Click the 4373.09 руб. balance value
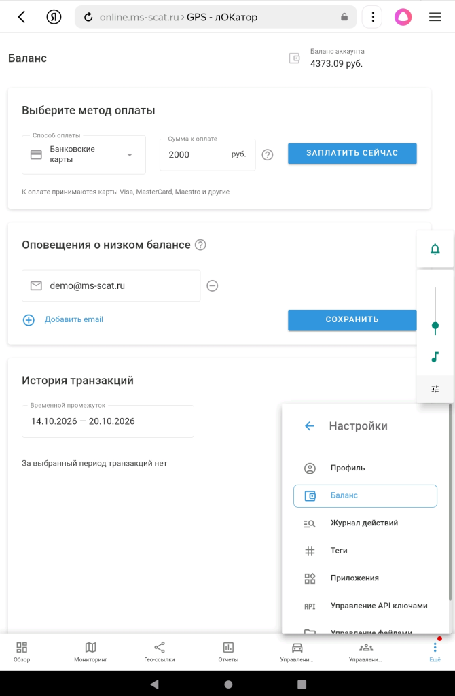455x696 pixels. pos(336,63)
